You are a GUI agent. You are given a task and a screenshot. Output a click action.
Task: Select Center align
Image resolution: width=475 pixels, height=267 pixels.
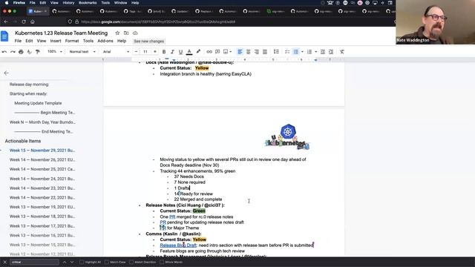(x=248, y=52)
